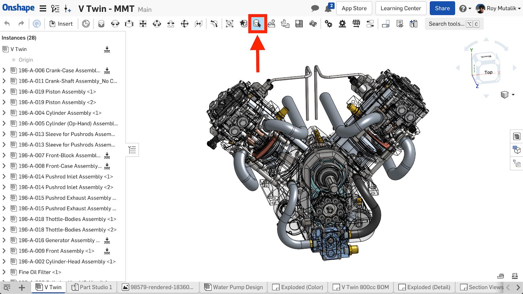Viewport: 523px width, 294px height.
Task: Open the notifications bell
Action: click(x=328, y=8)
